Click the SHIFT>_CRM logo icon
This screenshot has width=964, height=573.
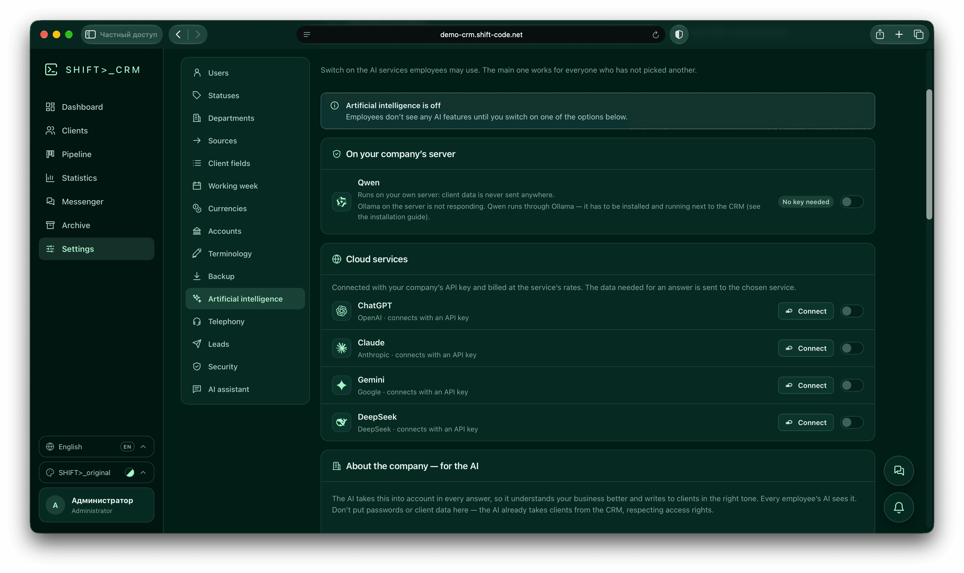click(51, 69)
